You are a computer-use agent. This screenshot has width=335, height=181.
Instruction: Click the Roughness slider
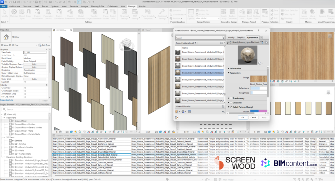click(258, 93)
